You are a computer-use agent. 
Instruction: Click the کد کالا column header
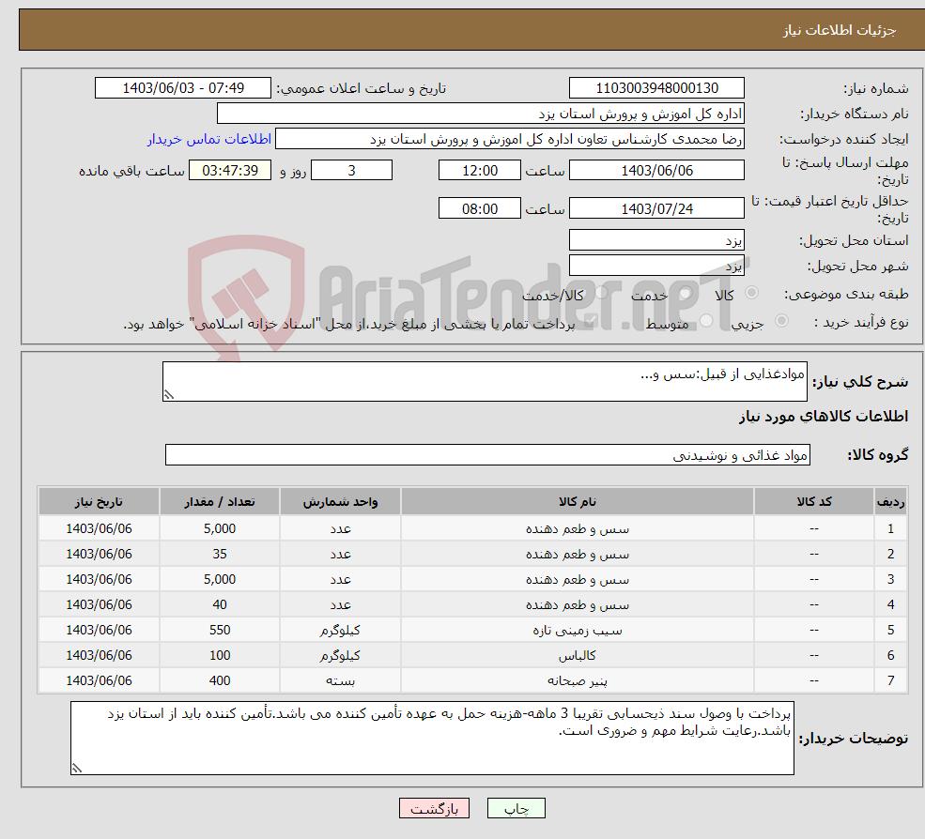tap(814, 501)
